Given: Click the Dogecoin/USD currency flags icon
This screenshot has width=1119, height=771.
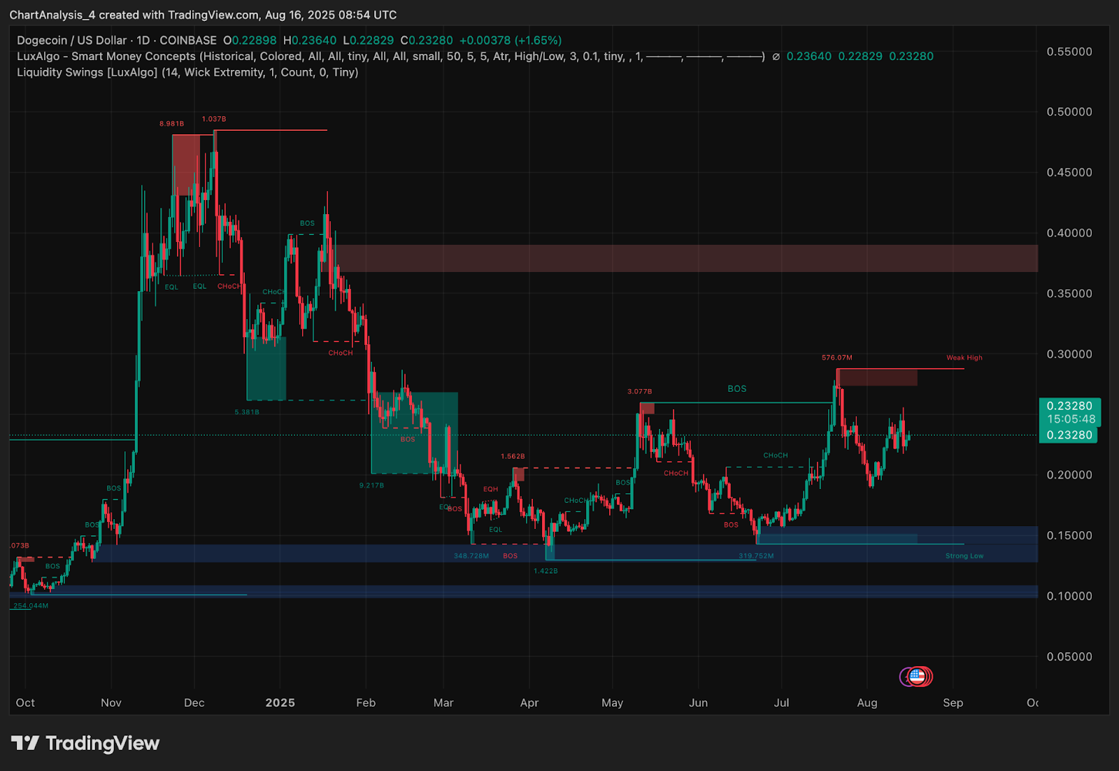Looking at the screenshot, I should tap(915, 677).
